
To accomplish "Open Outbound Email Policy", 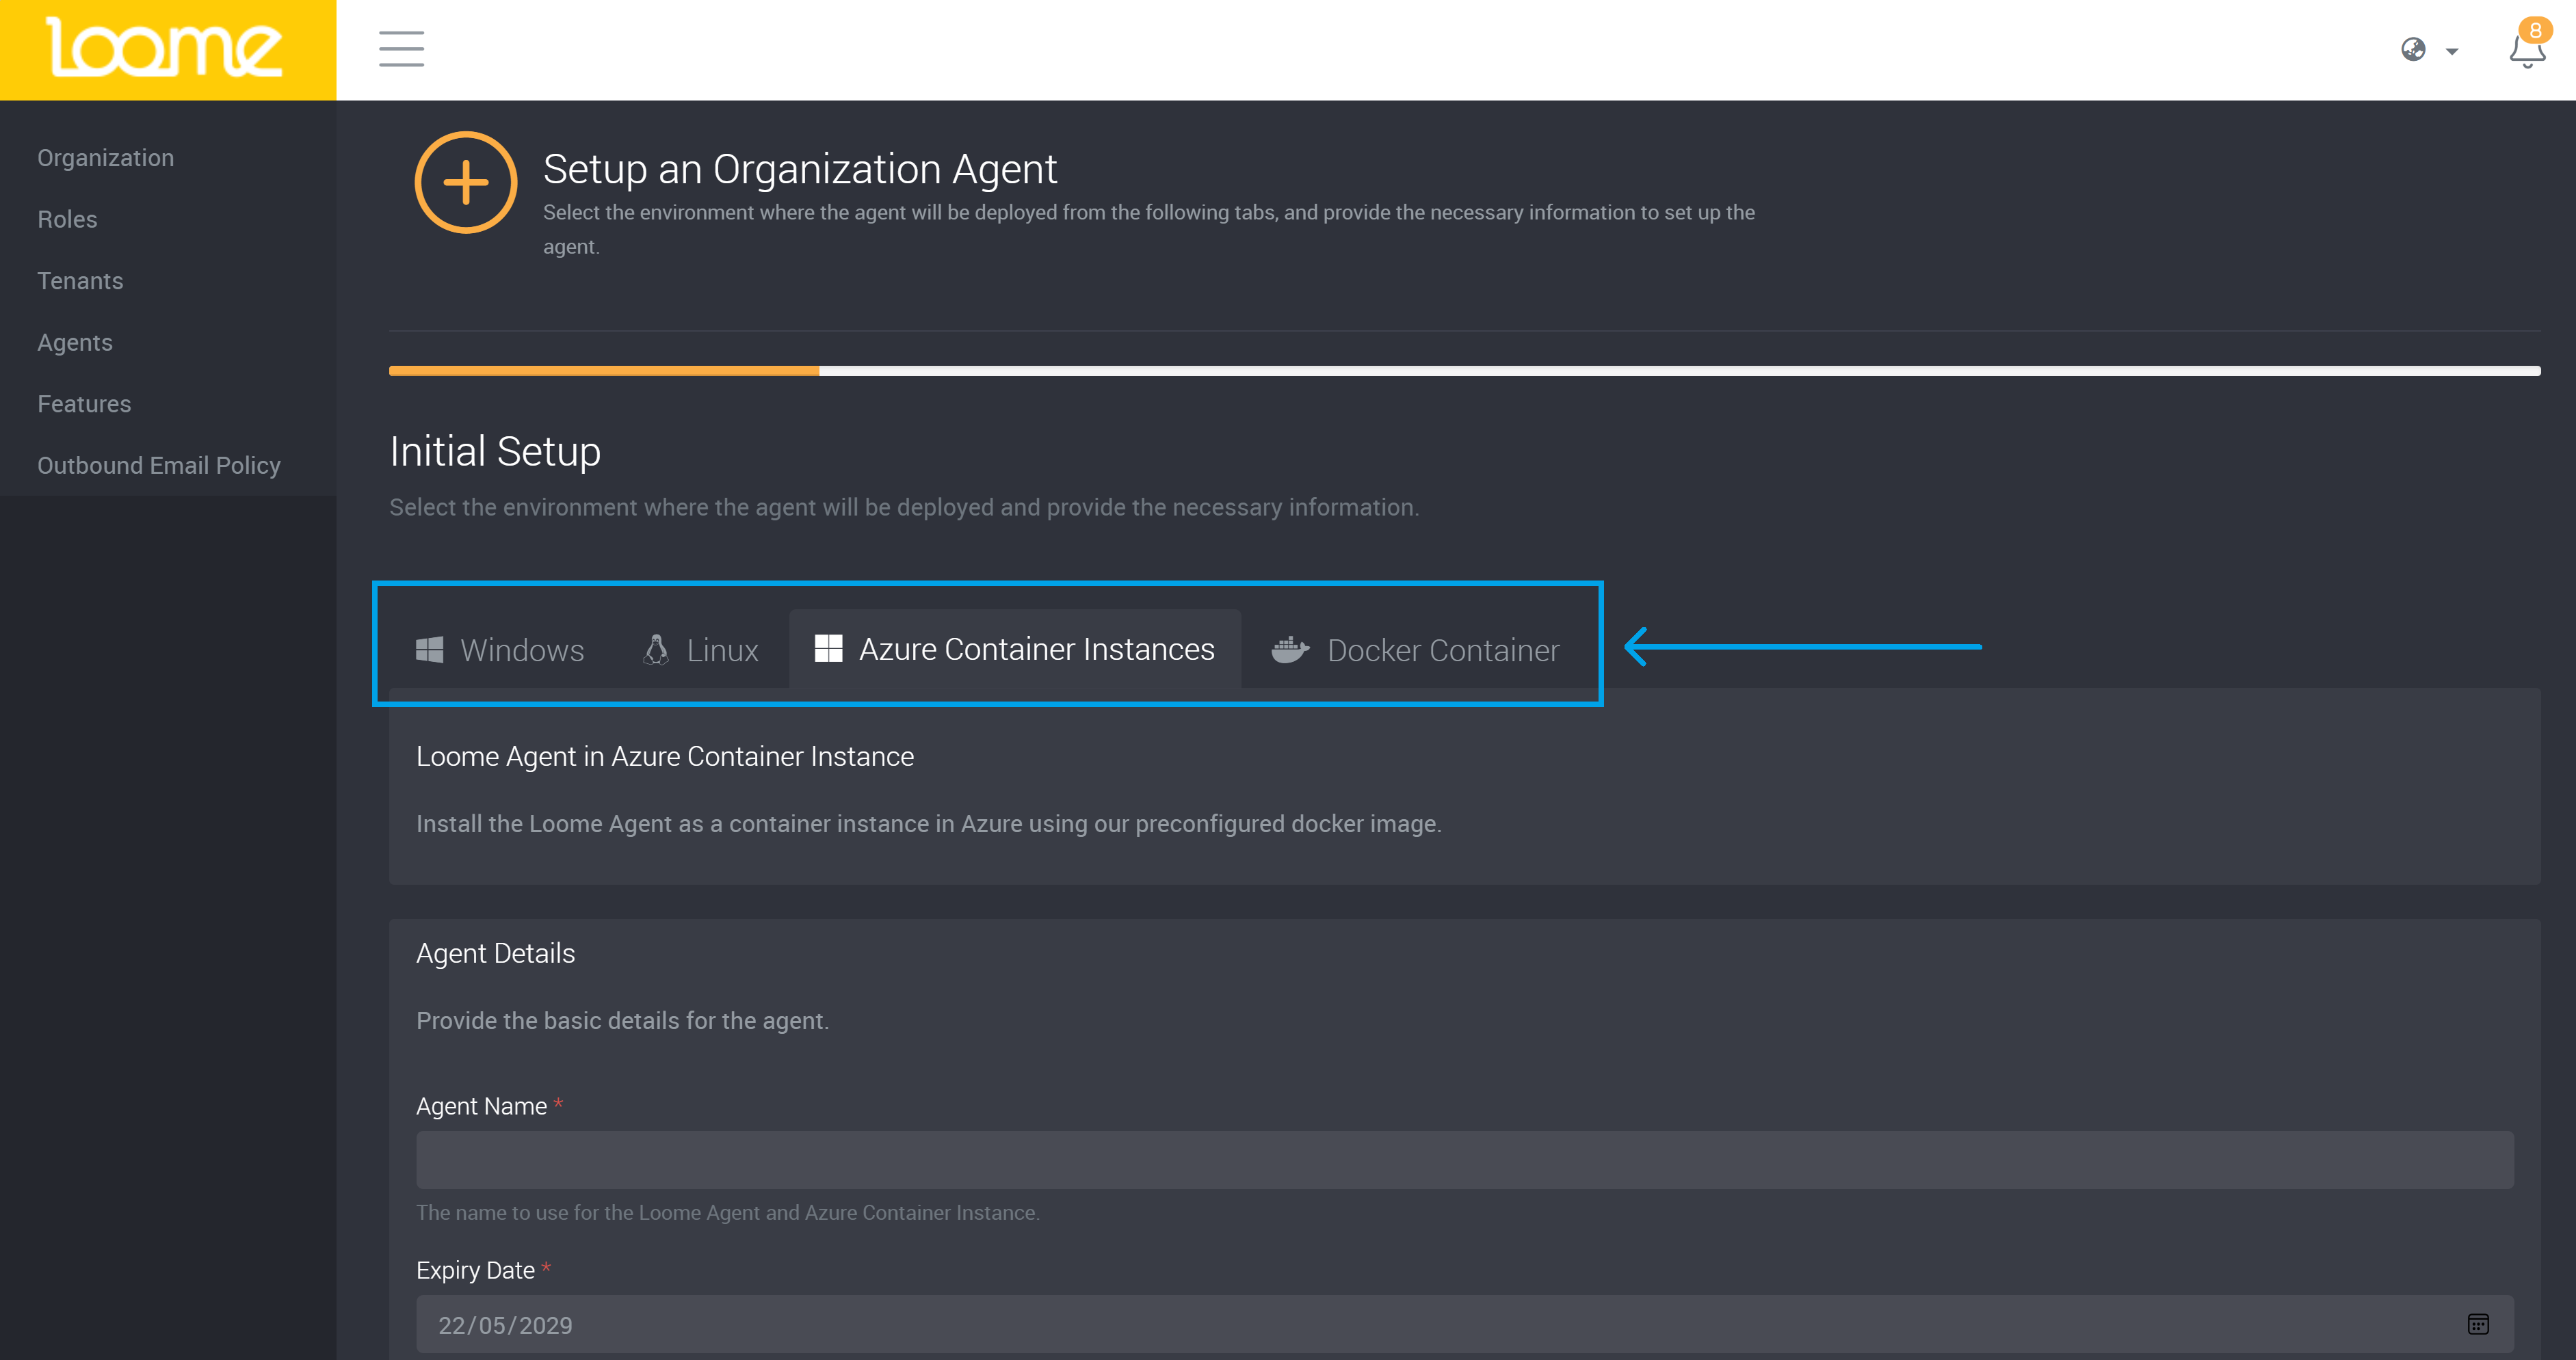I will point(159,466).
